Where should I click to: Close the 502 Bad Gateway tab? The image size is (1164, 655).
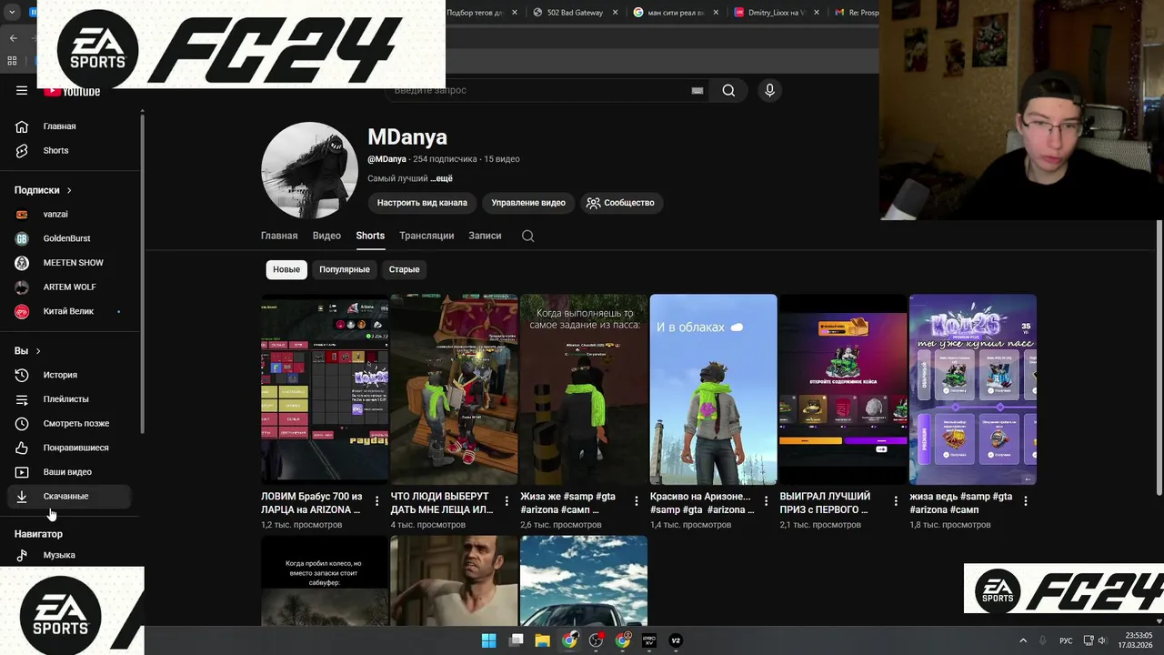pos(616,13)
